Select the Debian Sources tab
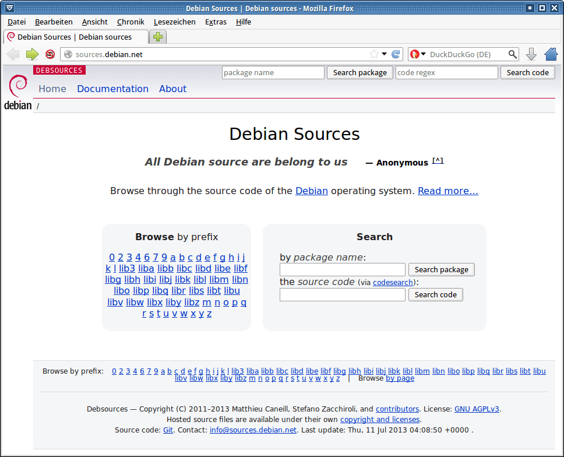The image size is (564, 457). (x=76, y=37)
